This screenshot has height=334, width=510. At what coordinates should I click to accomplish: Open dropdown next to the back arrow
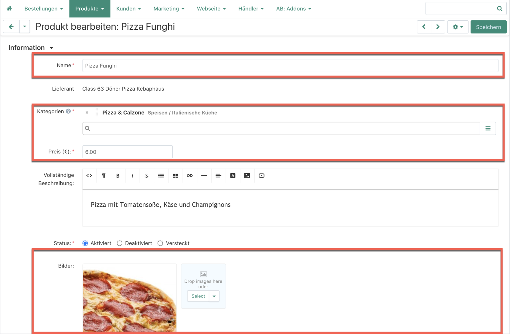pos(25,27)
